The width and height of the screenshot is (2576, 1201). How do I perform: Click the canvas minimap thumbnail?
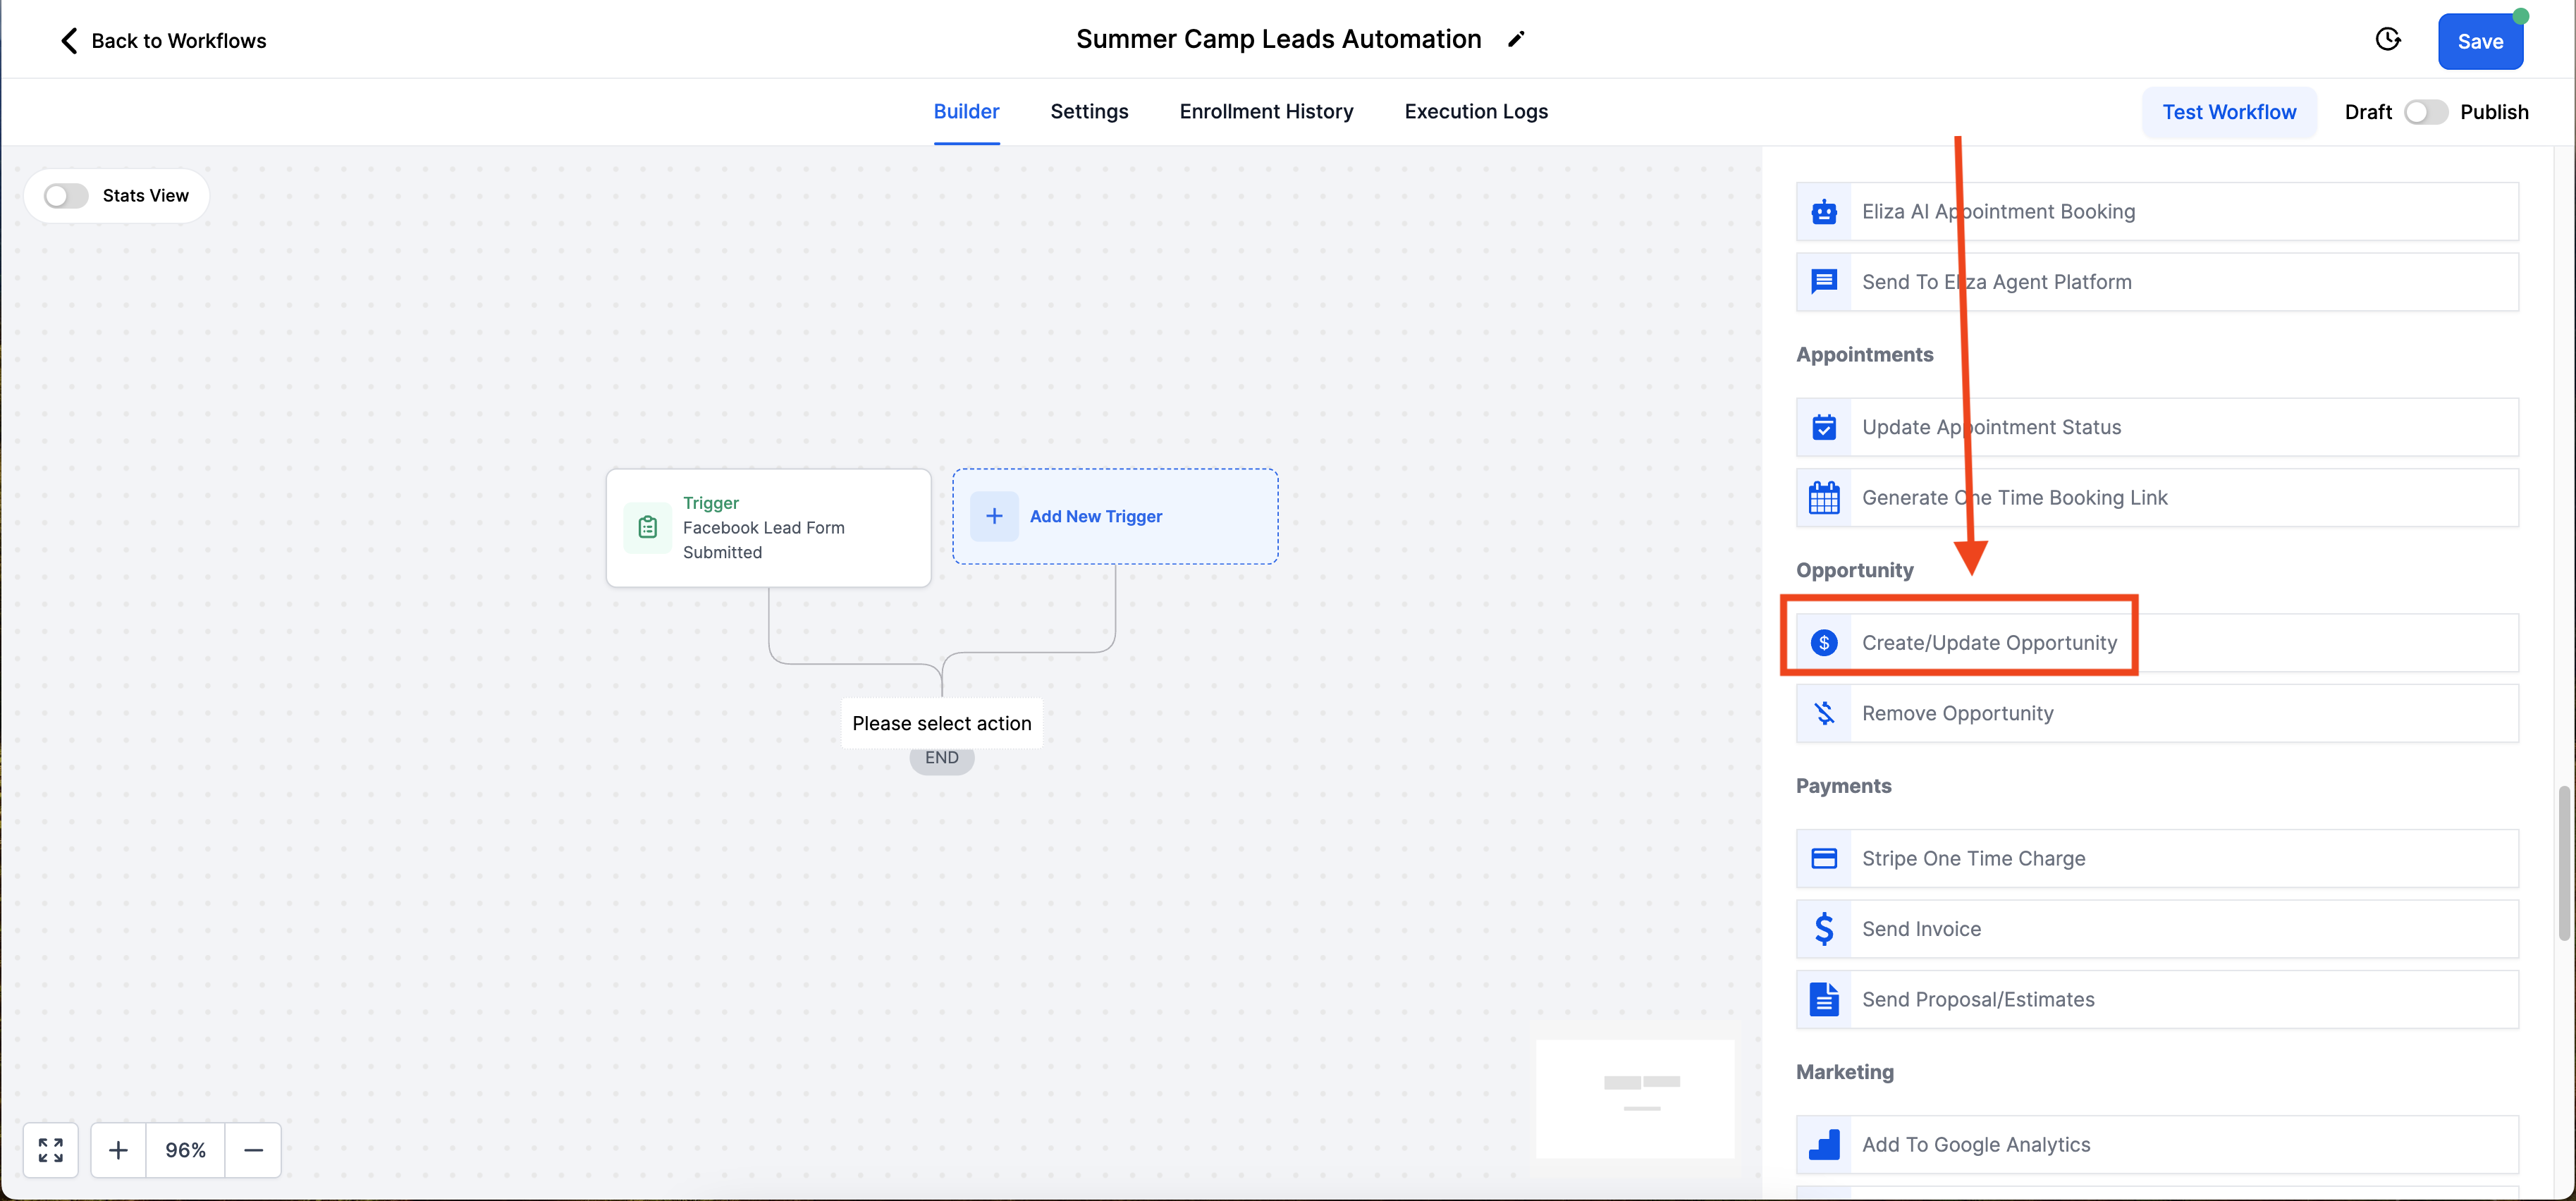pos(1635,1098)
